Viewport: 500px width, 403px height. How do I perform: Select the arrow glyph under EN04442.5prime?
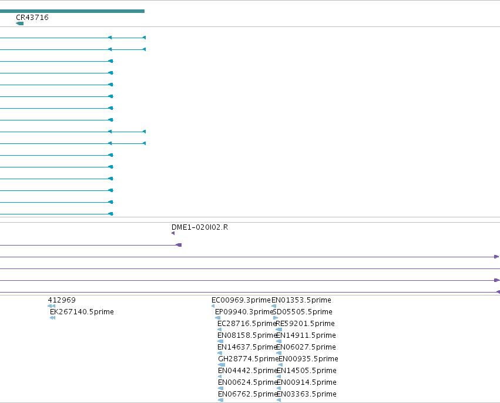(219, 377)
